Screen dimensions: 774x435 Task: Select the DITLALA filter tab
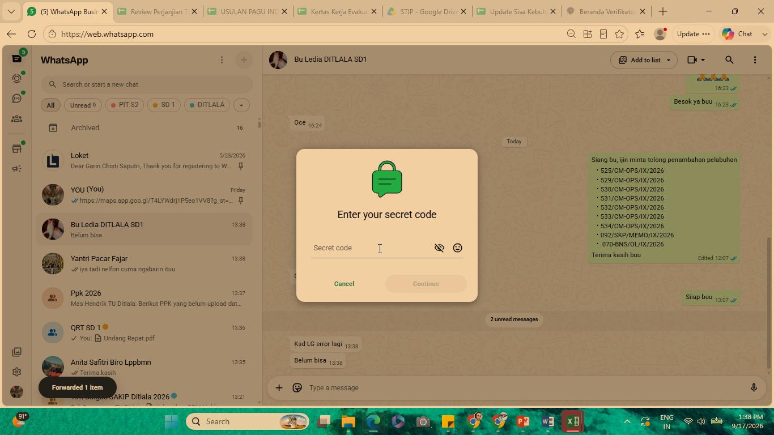(207, 105)
